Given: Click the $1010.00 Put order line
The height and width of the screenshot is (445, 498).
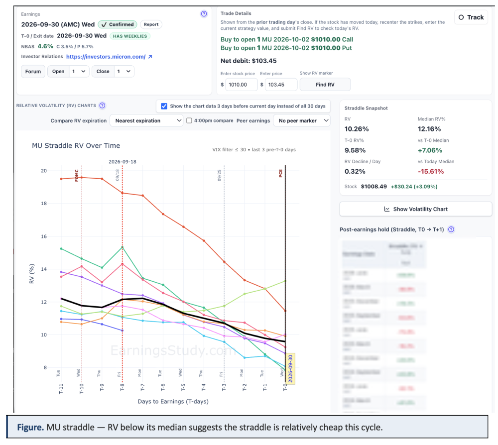Looking at the screenshot, I should click(x=286, y=48).
